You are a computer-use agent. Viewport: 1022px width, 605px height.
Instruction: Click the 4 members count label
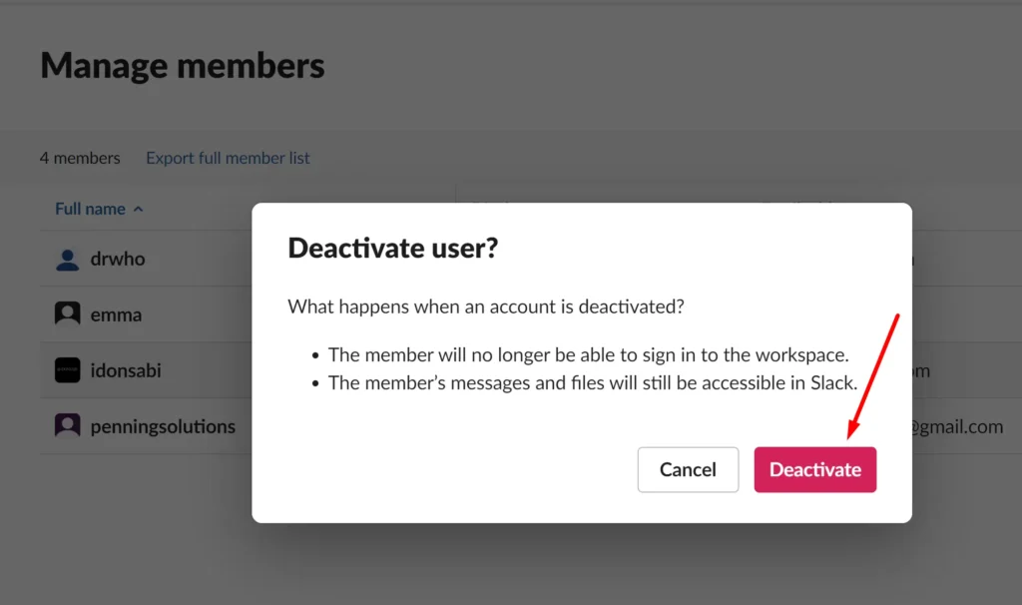[80, 158]
